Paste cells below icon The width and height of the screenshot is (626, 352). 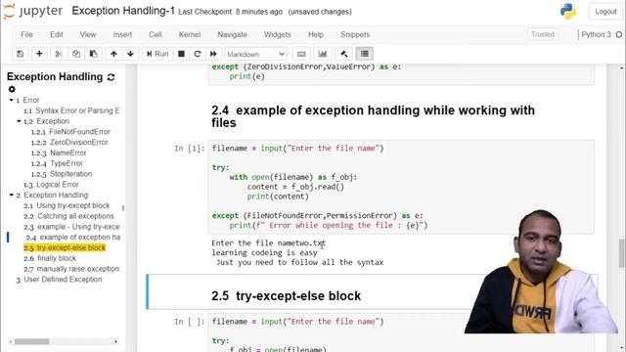pos(94,54)
